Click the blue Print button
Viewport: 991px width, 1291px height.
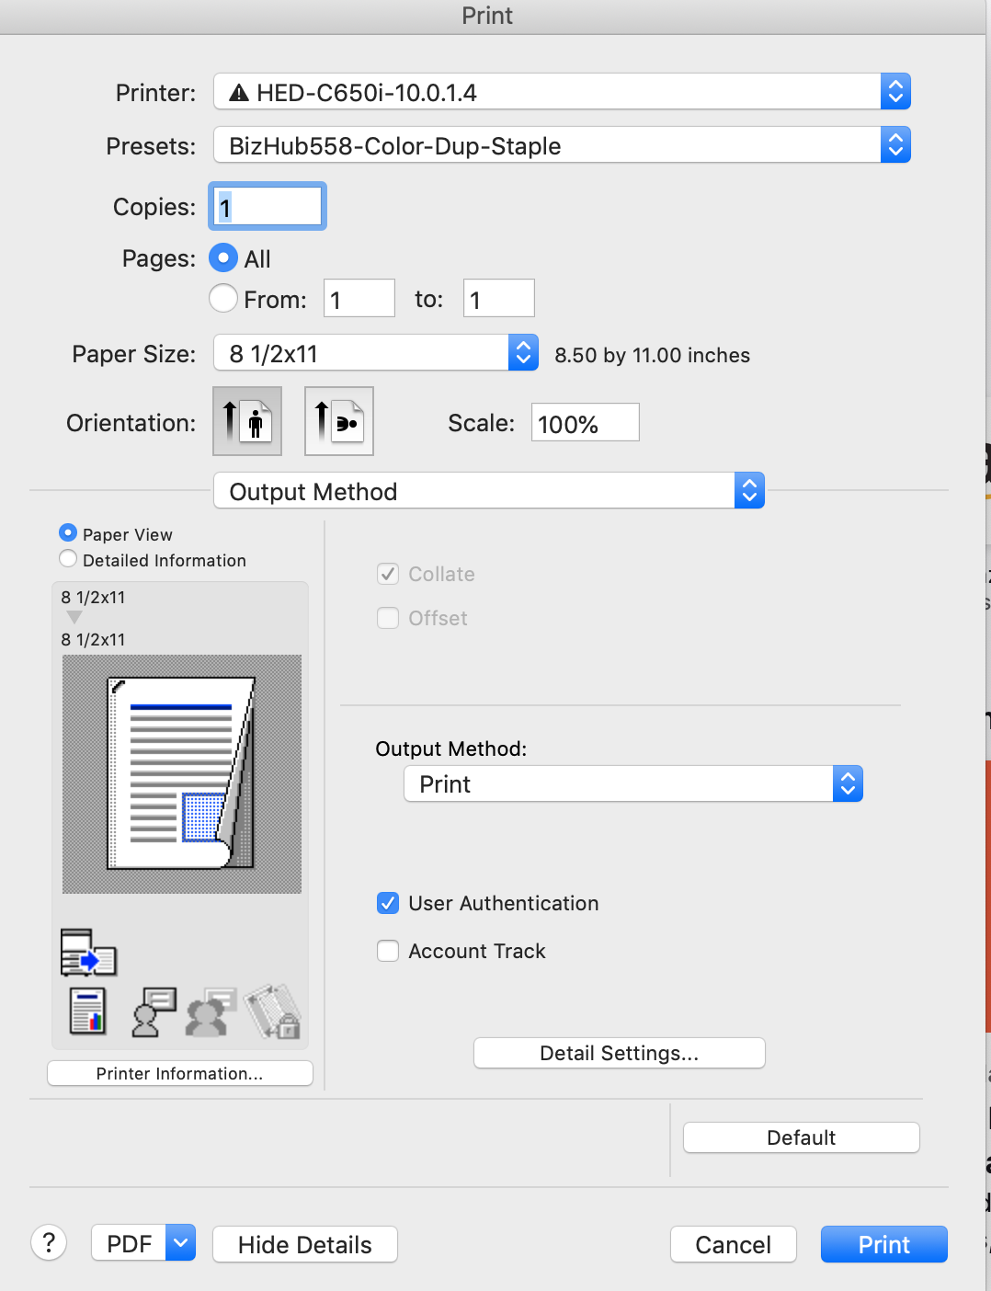point(884,1244)
